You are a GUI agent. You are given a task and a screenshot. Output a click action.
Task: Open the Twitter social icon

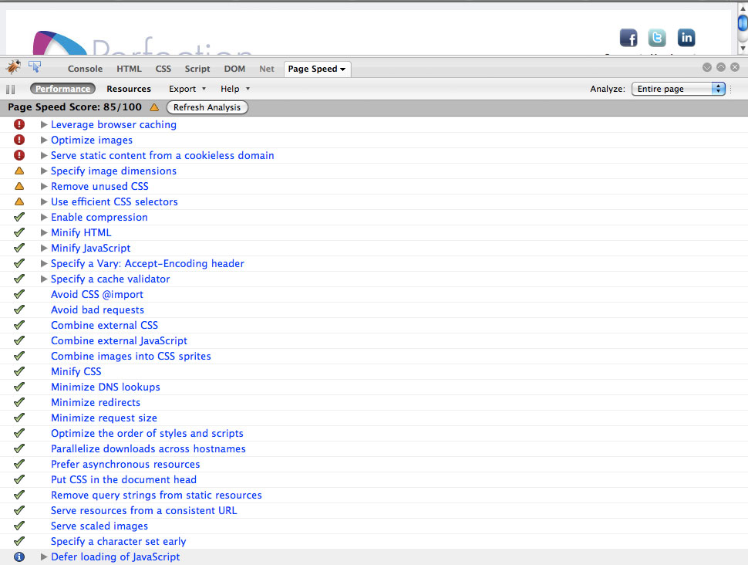point(657,38)
